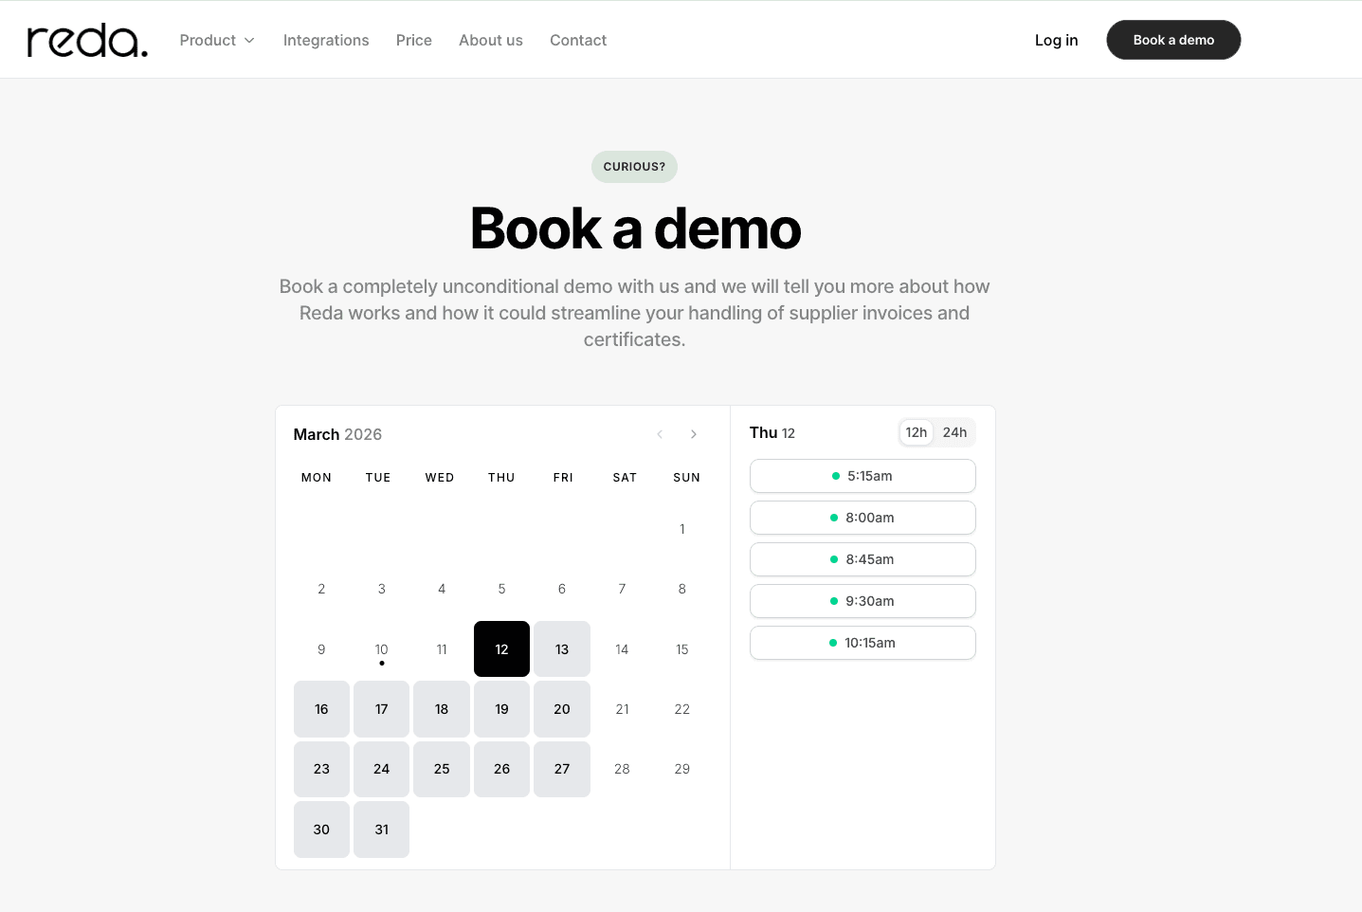Pick March 25 on the calendar
The width and height of the screenshot is (1362, 912).
point(442,769)
